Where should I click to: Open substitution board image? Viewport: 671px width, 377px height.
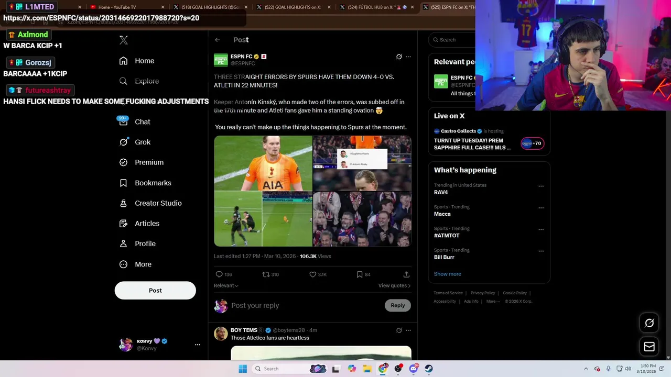pos(362,163)
